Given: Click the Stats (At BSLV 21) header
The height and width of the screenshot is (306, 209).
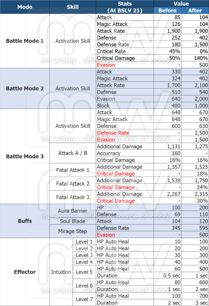Looking at the screenshot, I should pos(125,7).
